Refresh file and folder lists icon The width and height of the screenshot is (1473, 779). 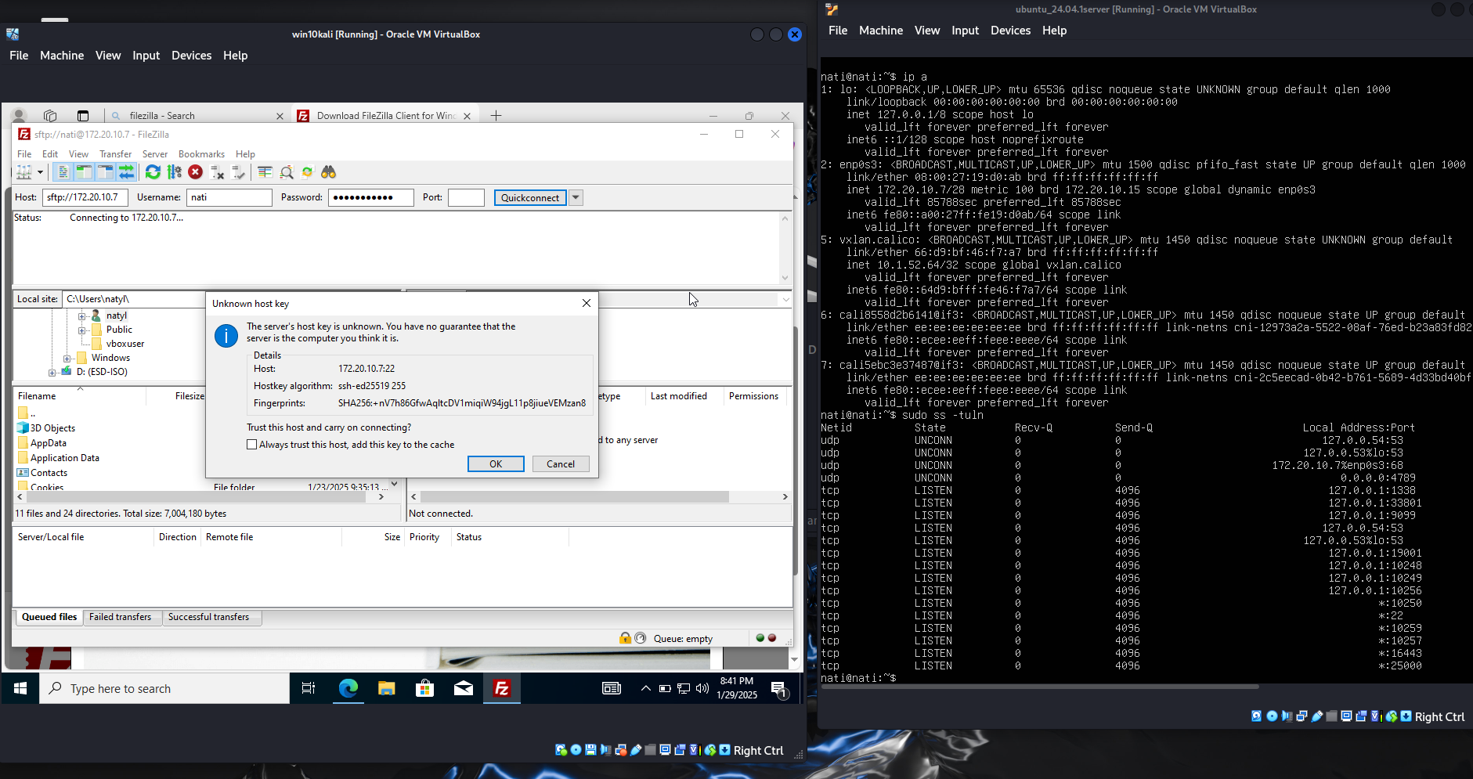(x=153, y=172)
